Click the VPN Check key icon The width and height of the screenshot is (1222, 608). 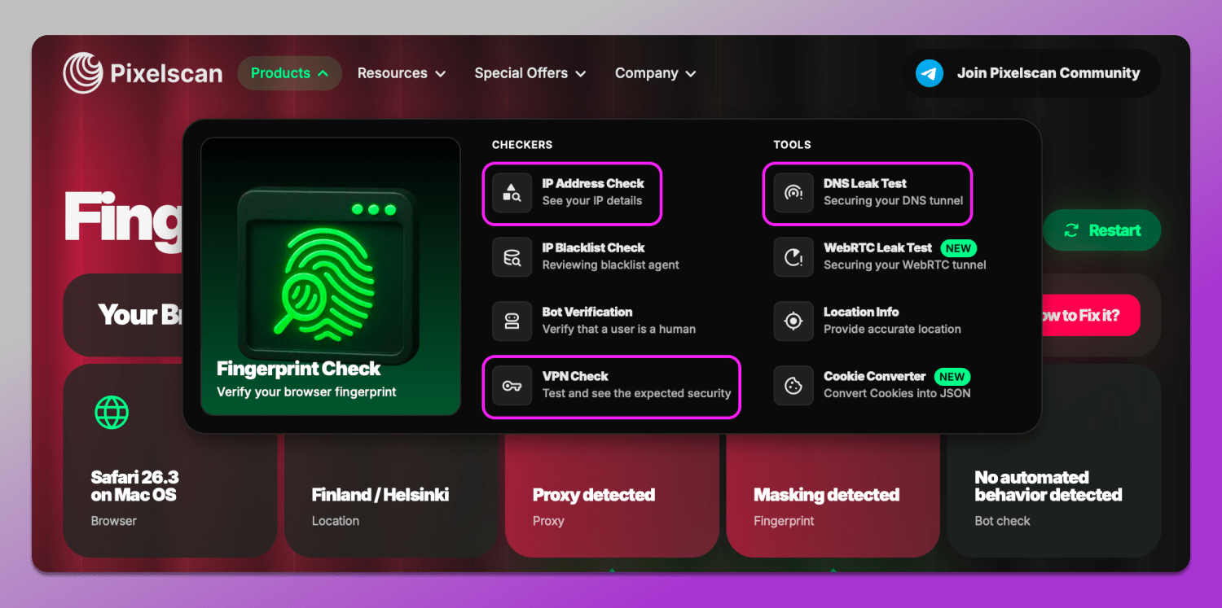click(512, 386)
